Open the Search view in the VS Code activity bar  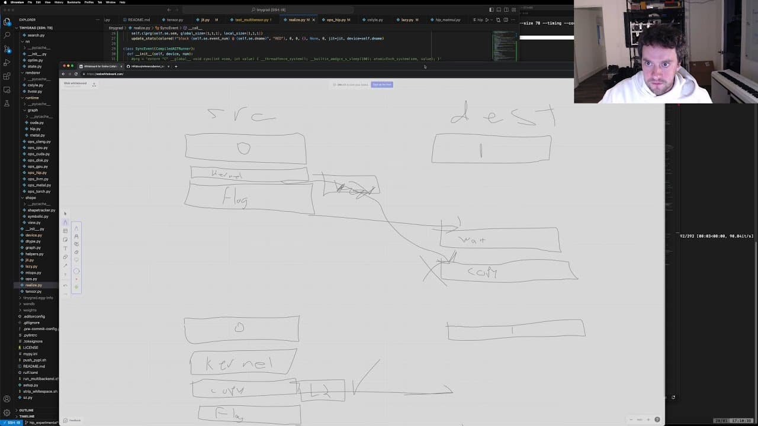pos(7,35)
